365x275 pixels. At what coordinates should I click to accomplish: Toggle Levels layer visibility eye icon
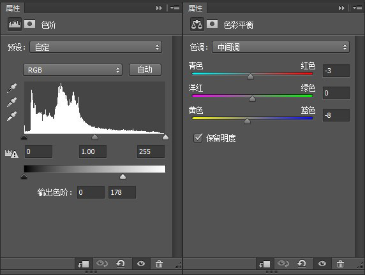pos(141,264)
